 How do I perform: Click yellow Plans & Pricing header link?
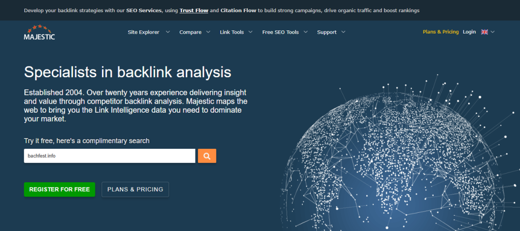[x=440, y=32]
